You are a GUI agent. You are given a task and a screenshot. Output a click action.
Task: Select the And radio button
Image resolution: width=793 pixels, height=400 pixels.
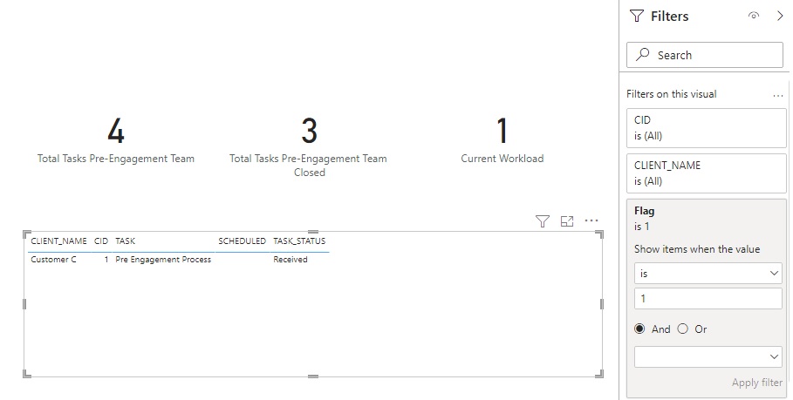pyautogui.click(x=639, y=329)
